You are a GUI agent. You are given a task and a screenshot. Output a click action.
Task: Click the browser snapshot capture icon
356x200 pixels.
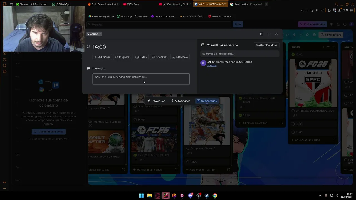tap(307, 10)
